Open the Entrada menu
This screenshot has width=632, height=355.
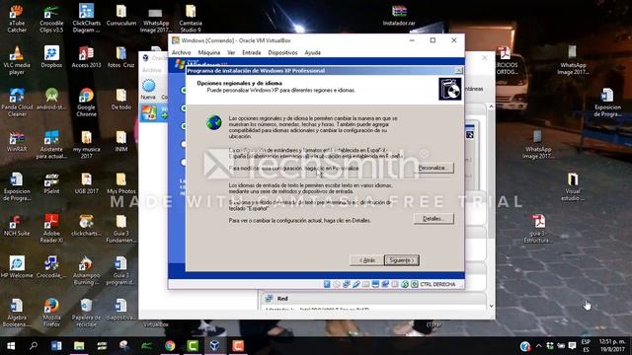point(252,52)
